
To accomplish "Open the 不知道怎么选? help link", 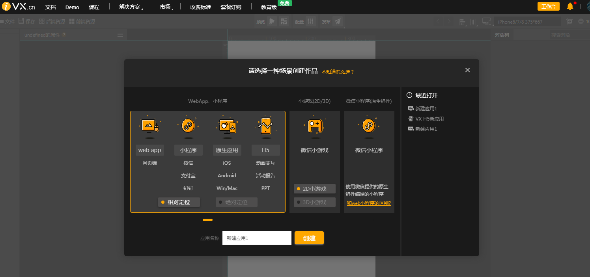I will (x=338, y=72).
